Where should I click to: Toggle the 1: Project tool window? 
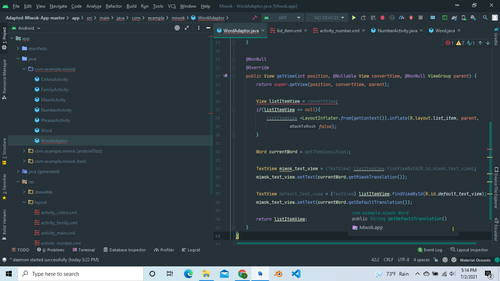click(4, 38)
